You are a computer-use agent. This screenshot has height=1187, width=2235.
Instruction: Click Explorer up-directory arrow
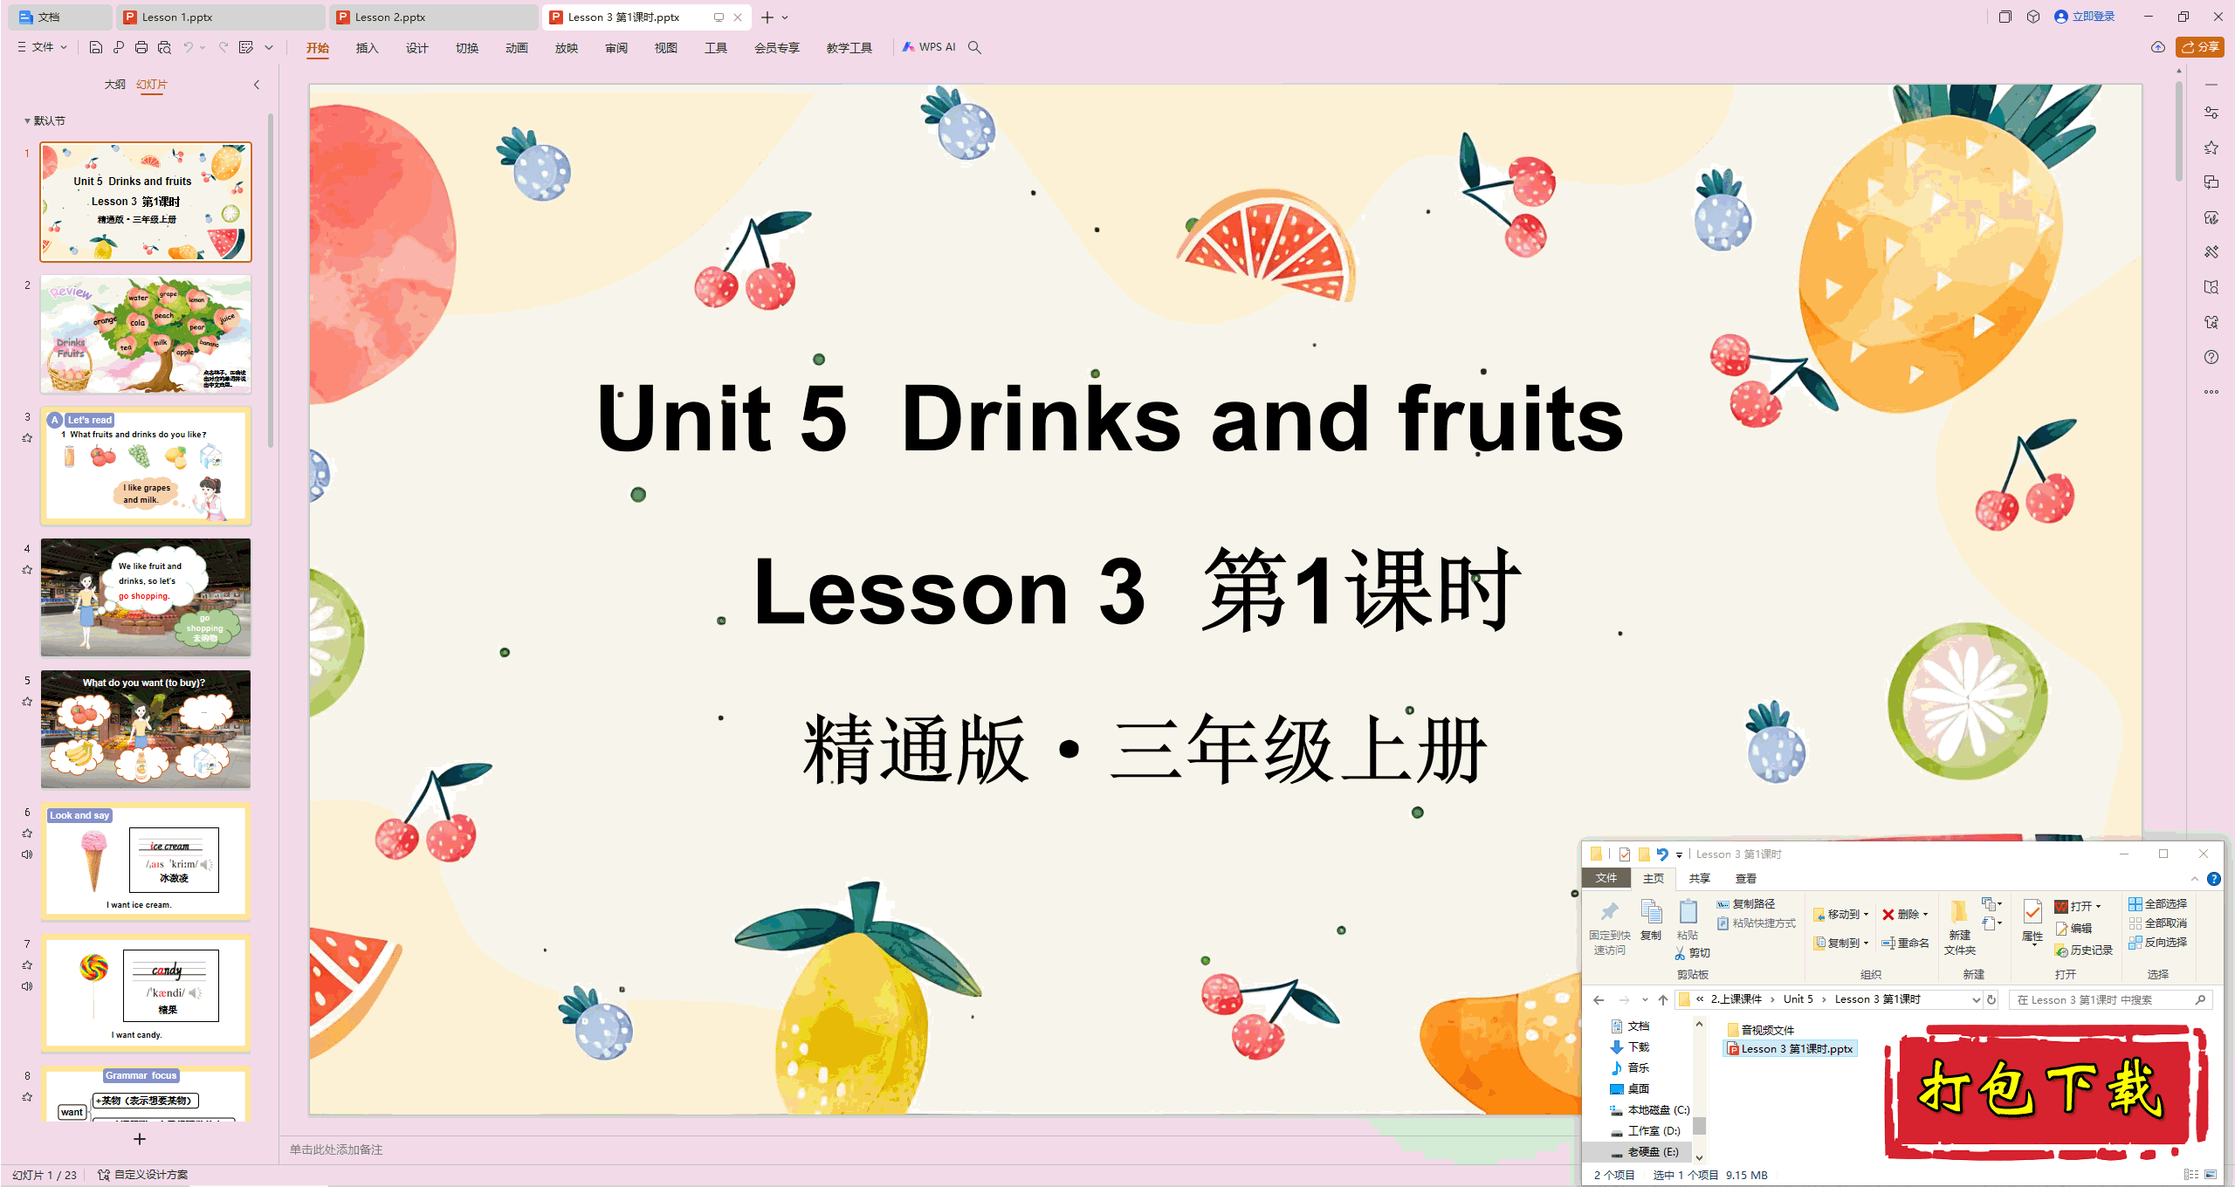[x=1663, y=999]
